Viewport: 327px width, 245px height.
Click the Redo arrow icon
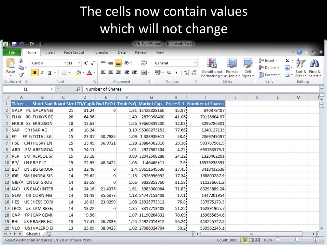[x=32, y=44]
